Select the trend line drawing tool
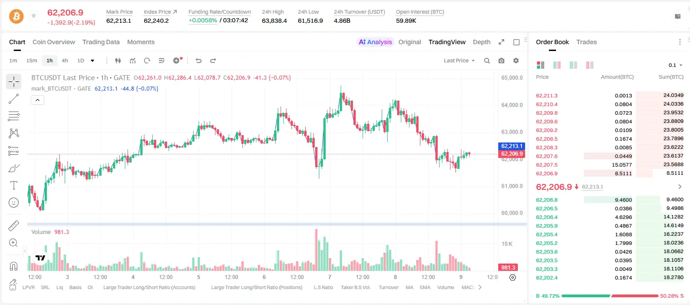This screenshot has width=690, height=305. [x=14, y=99]
